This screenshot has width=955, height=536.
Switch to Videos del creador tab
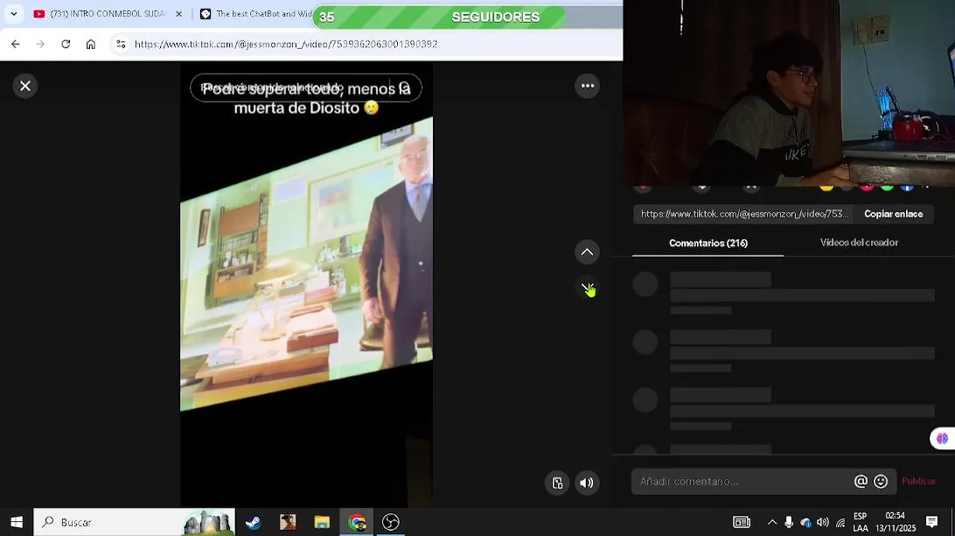click(x=859, y=243)
